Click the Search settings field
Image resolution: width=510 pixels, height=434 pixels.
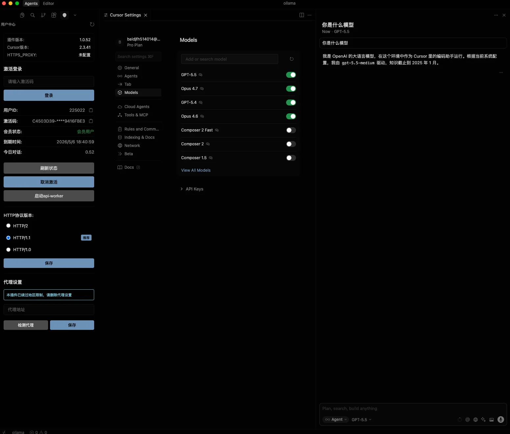pos(138,57)
